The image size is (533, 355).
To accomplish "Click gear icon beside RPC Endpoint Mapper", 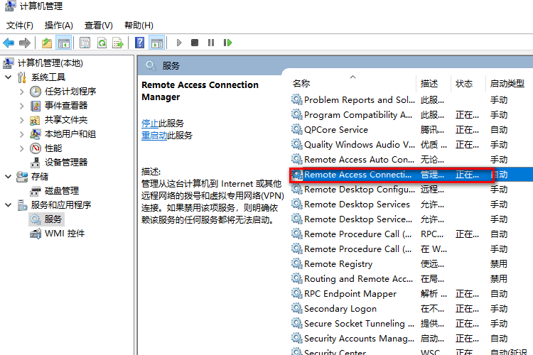I will click(297, 293).
